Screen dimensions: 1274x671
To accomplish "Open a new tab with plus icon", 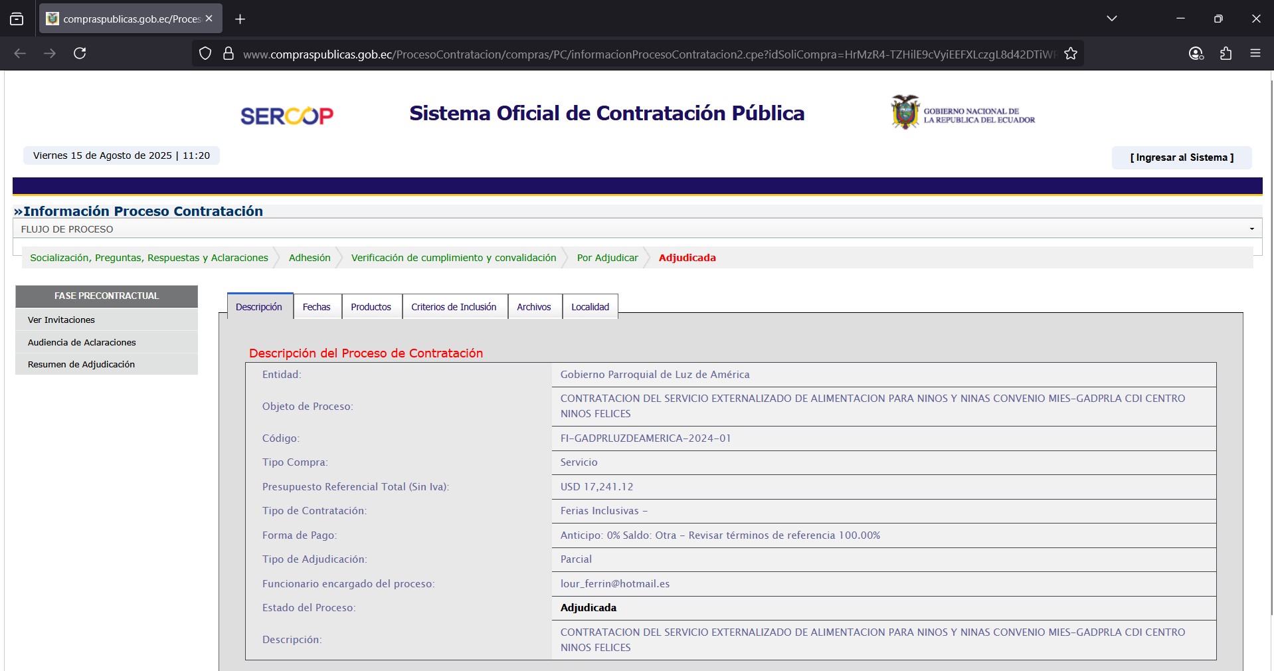I will point(240,19).
